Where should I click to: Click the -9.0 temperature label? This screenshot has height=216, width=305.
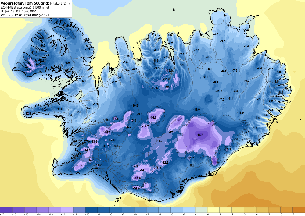tap(67, 62)
